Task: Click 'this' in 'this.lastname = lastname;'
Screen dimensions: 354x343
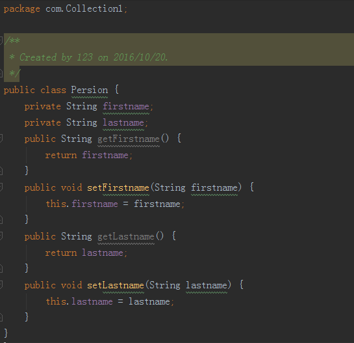Action: click(57, 301)
